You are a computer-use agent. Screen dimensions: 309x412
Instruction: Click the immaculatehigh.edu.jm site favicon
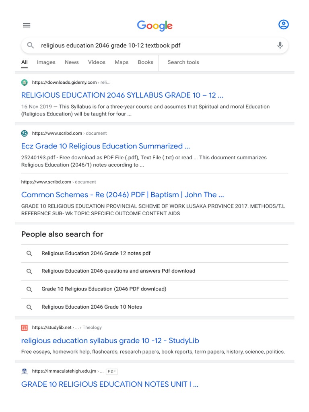[25, 371]
